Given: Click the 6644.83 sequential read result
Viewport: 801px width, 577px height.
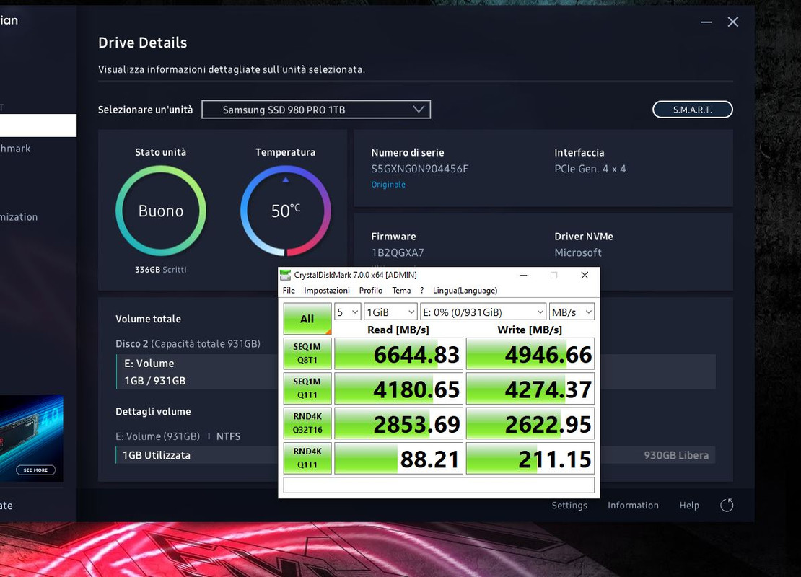Looking at the screenshot, I should pyautogui.click(x=398, y=354).
